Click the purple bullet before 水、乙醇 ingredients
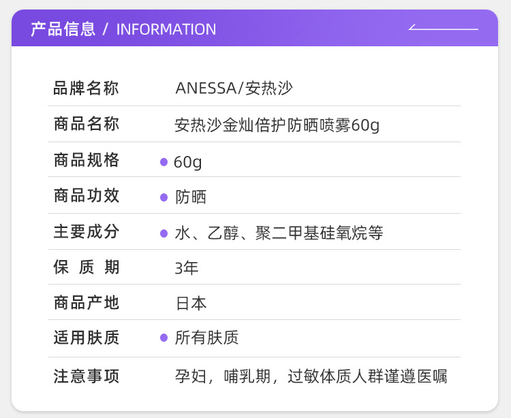This screenshot has height=418, width=511. click(164, 234)
